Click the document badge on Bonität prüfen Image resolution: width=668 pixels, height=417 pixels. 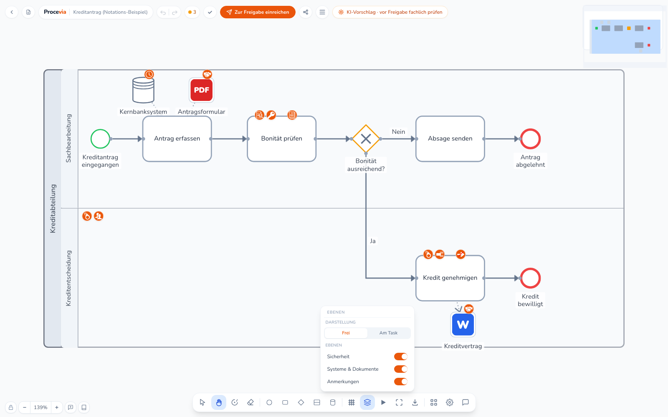(x=292, y=115)
